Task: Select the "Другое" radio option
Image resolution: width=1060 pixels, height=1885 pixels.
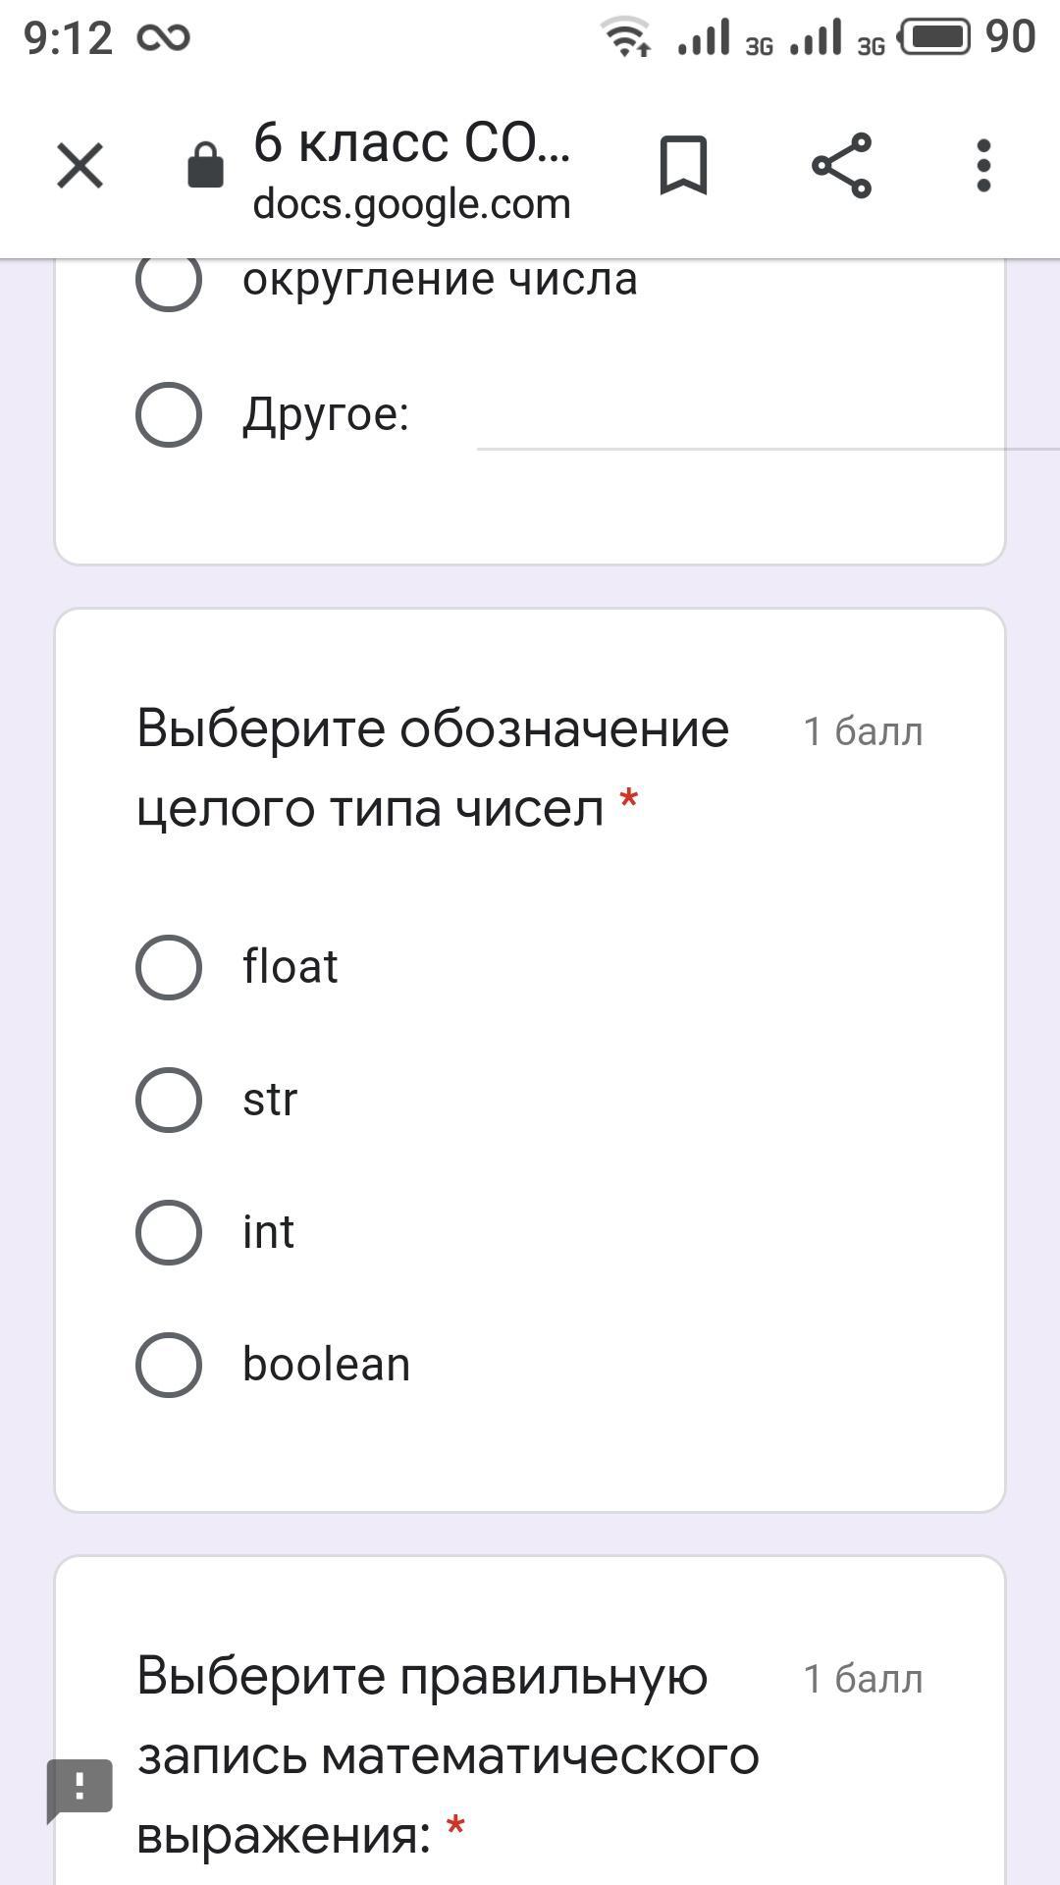Action: click(169, 414)
